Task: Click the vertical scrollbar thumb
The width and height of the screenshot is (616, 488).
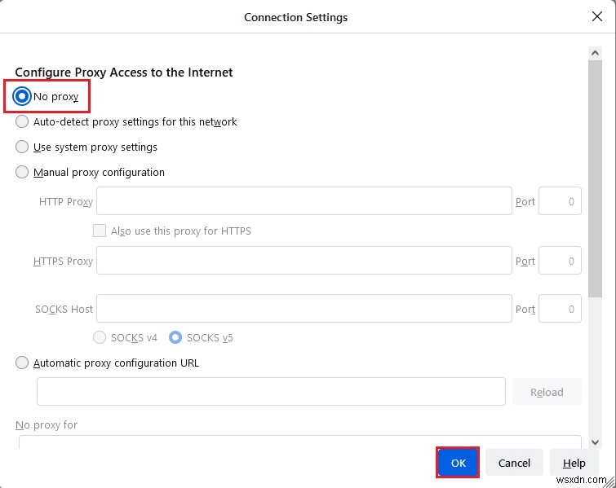Action: tap(595, 178)
